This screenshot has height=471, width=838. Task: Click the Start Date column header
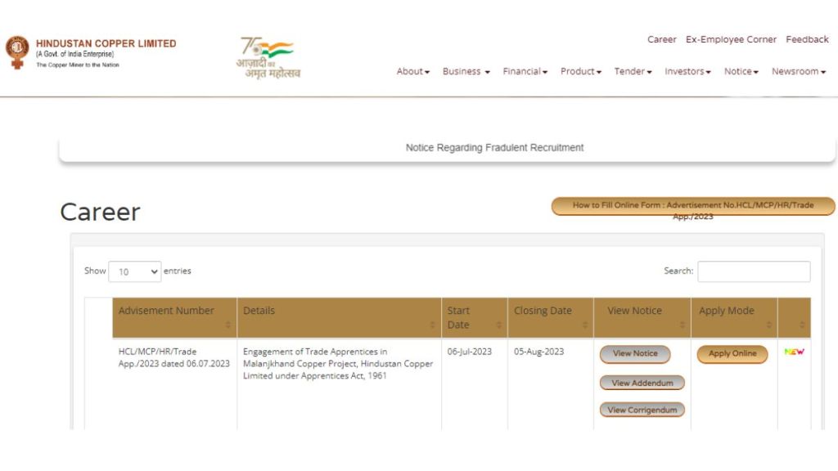[475, 318]
